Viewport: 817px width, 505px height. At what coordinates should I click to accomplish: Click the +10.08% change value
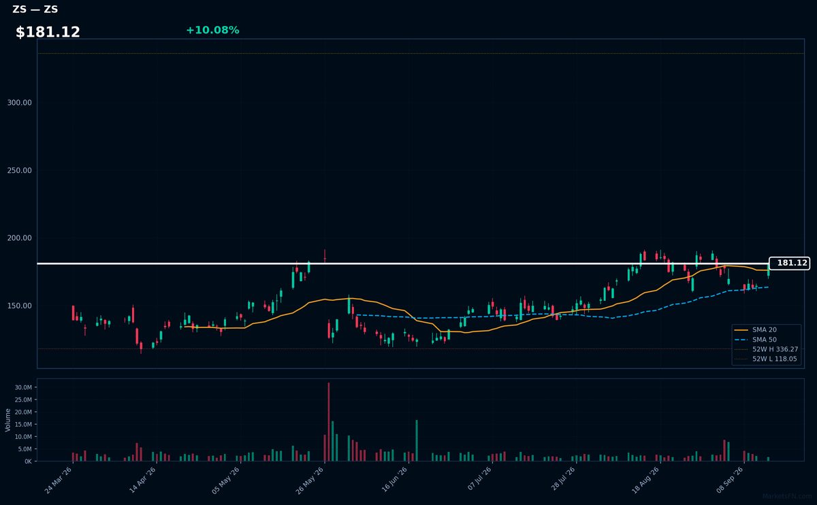pyautogui.click(x=212, y=30)
